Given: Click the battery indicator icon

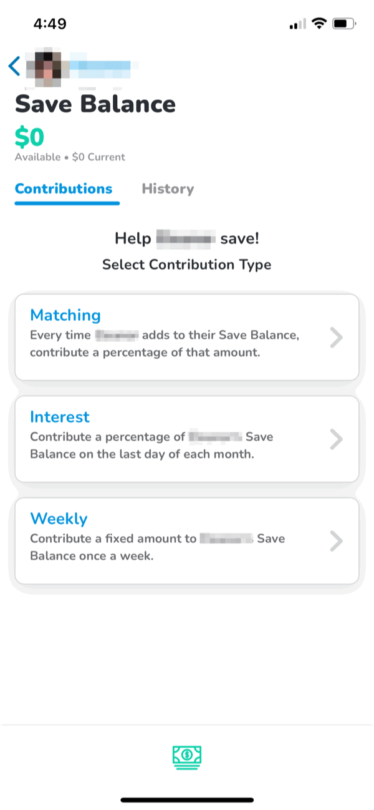Looking at the screenshot, I should (344, 24).
